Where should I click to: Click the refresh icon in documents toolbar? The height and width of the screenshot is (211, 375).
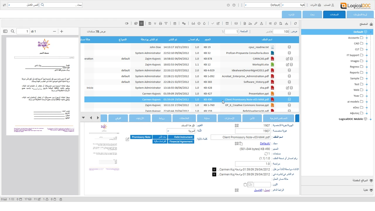(x=295, y=23)
